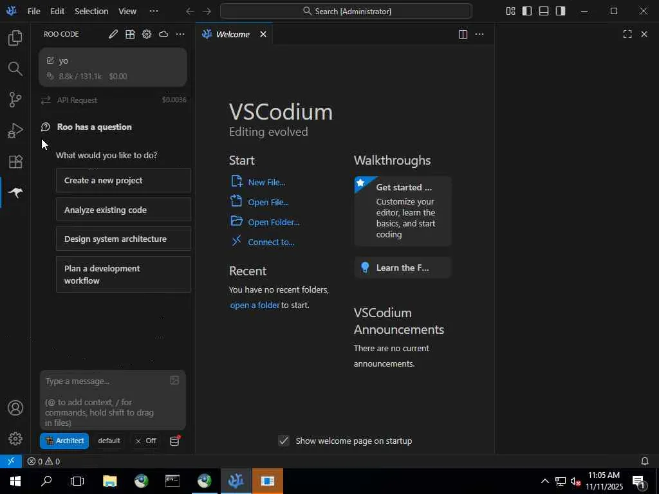Open Source Control view
This screenshot has width=659, height=494.
coord(15,100)
